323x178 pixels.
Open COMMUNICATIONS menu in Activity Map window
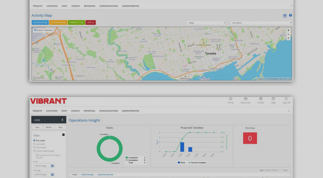click(109, 6)
